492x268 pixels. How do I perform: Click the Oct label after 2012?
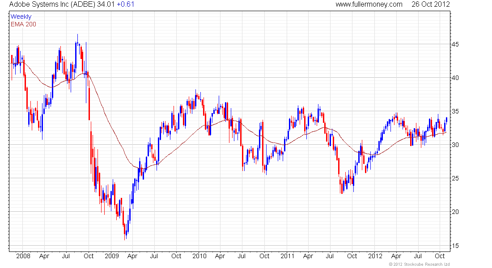(x=440, y=256)
